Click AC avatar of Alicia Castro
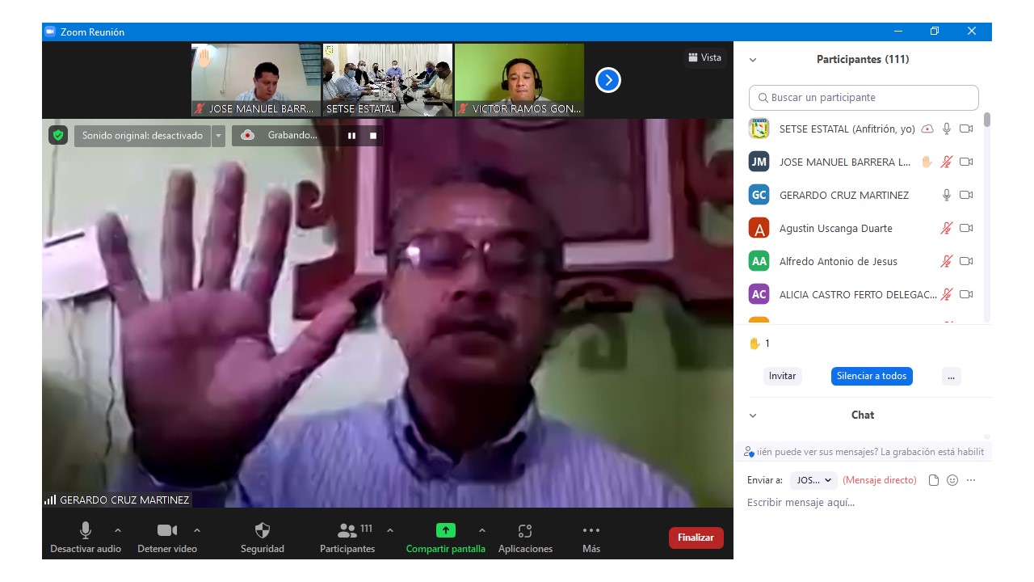Screen dimensions: 1034x582 coord(759,294)
